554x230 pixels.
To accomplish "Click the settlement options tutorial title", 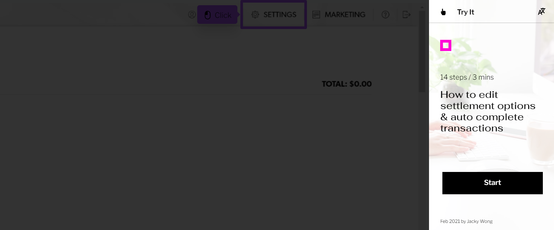I will coord(488,111).
